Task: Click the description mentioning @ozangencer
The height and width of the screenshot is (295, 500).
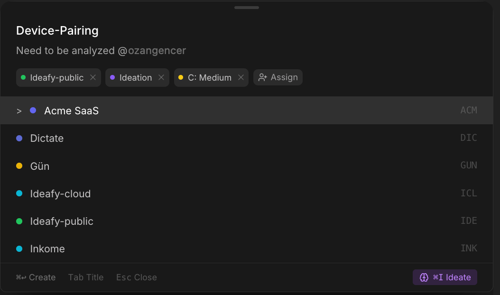Action: (101, 51)
